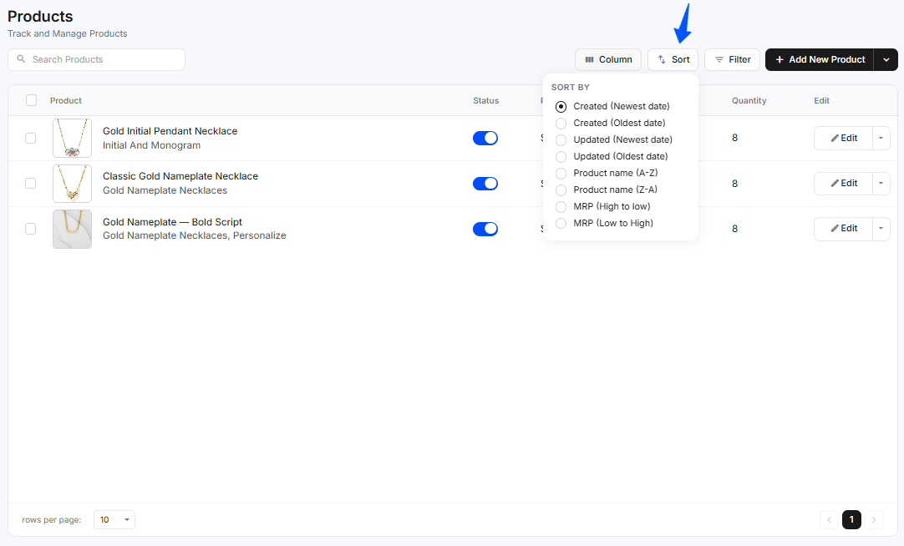Select Product name (A-Z) sort option
Viewport: 904px width, 546px height.
(x=607, y=174)
